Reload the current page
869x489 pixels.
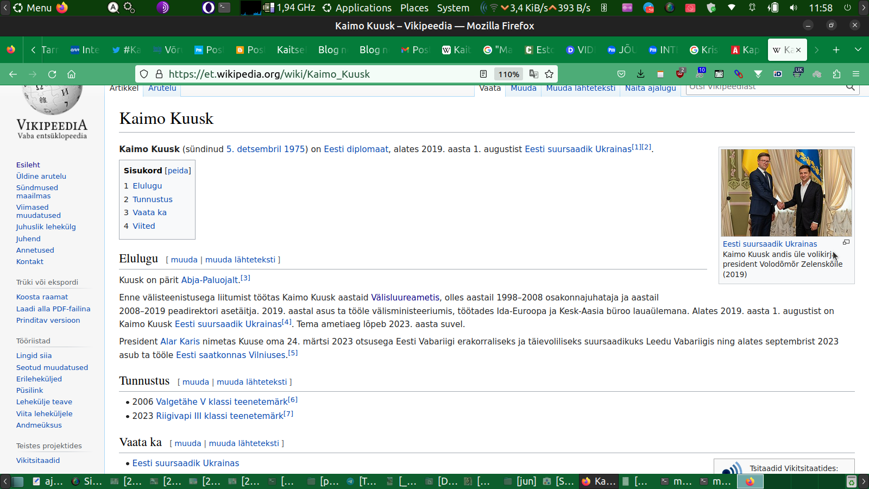(x=52, y=74)
